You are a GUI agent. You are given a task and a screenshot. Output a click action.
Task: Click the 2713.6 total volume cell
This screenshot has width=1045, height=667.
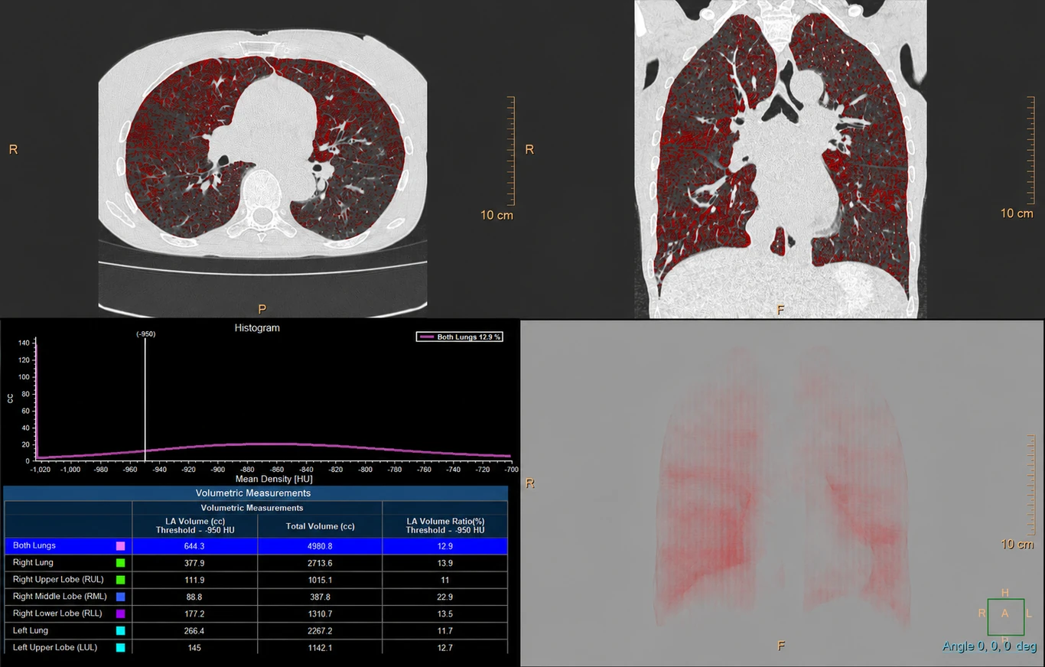(320, 563)
